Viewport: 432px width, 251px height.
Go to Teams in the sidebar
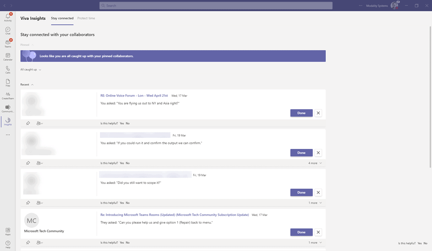tap(8, 43)
